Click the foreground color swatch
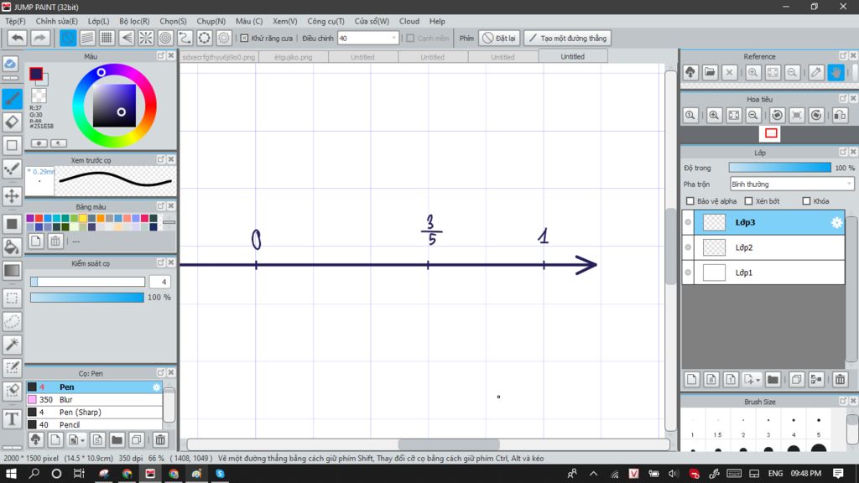 36,74
